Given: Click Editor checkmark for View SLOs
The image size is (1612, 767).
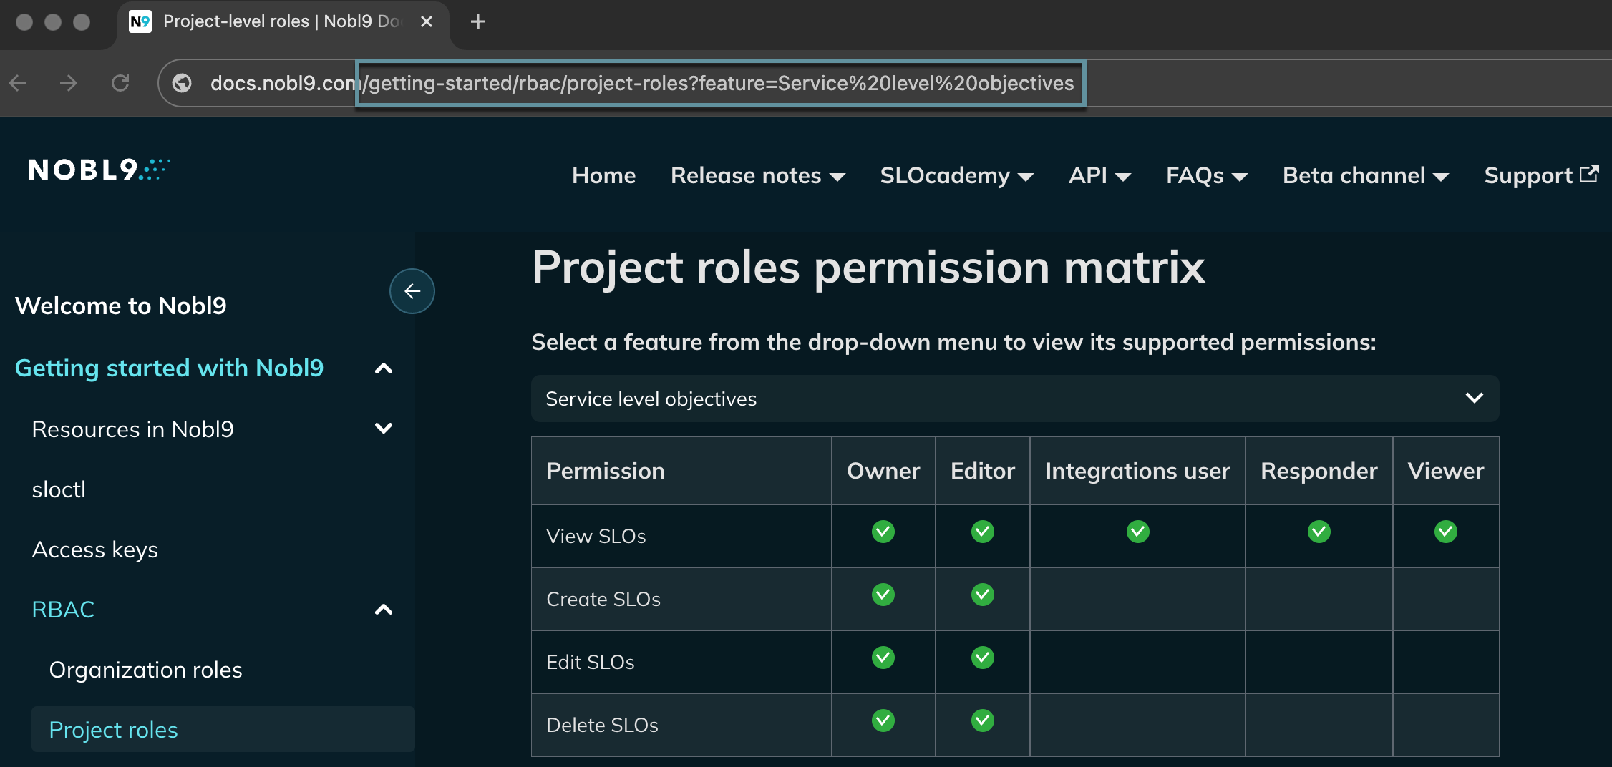Looking at the screenshot, I should (983, 532).
